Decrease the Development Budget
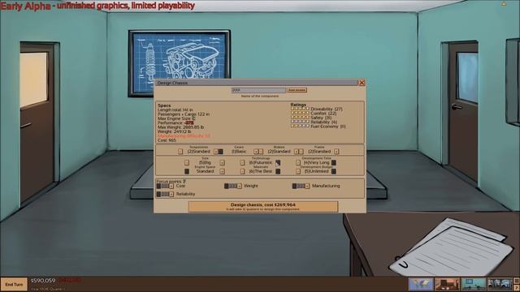 [298, 171]
